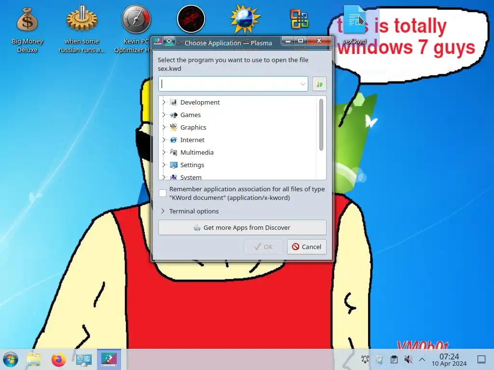The width and height of the screenshot is (494, 370).
Task: Select the Games tree label
Action: click(x=190, y=115)
